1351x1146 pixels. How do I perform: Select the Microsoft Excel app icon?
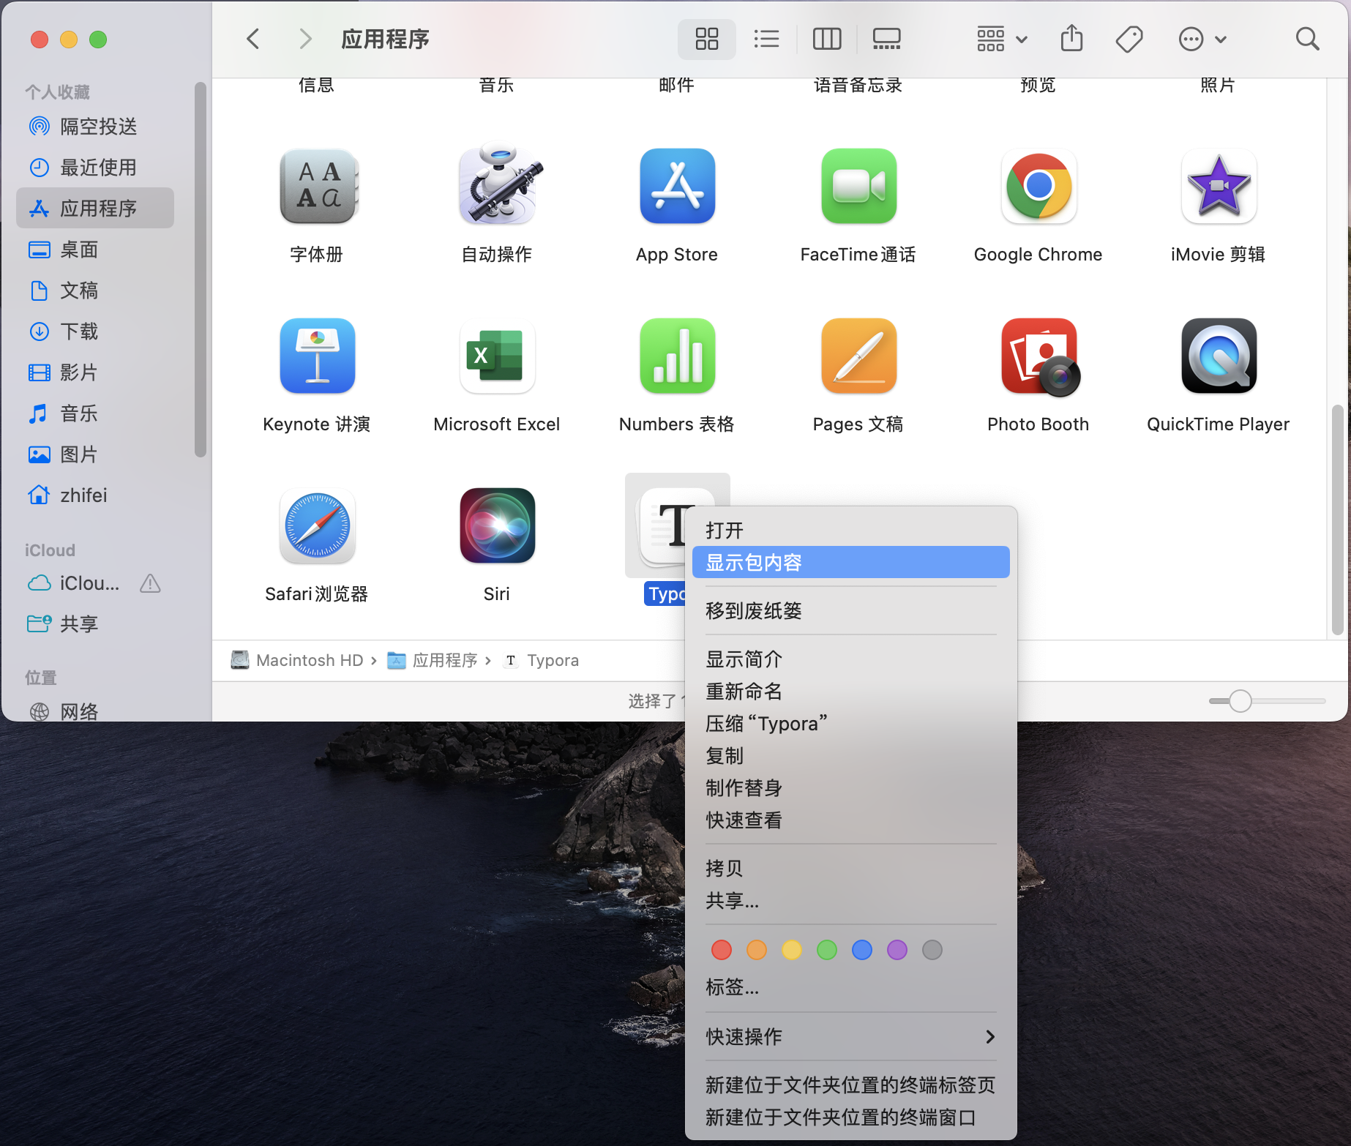498,356
